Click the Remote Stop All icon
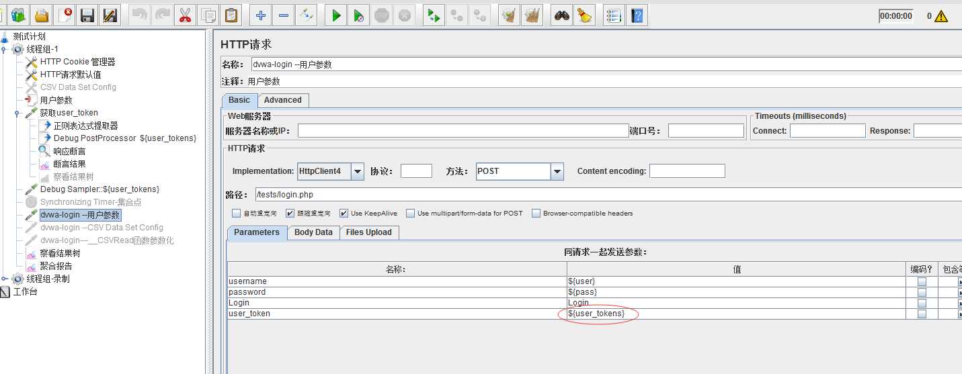The height and width of the screenshot is (374, 962). 457,15
